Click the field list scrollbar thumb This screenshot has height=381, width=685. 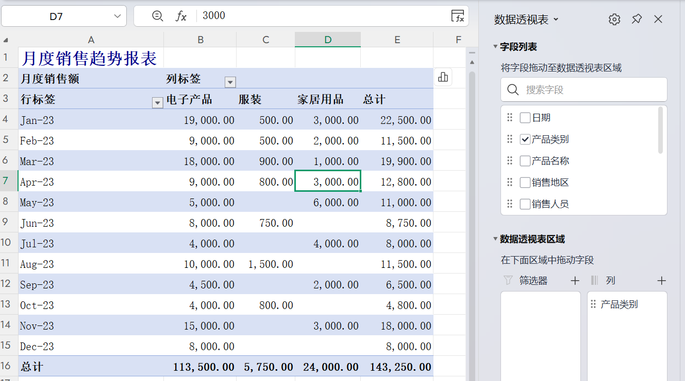661,130
